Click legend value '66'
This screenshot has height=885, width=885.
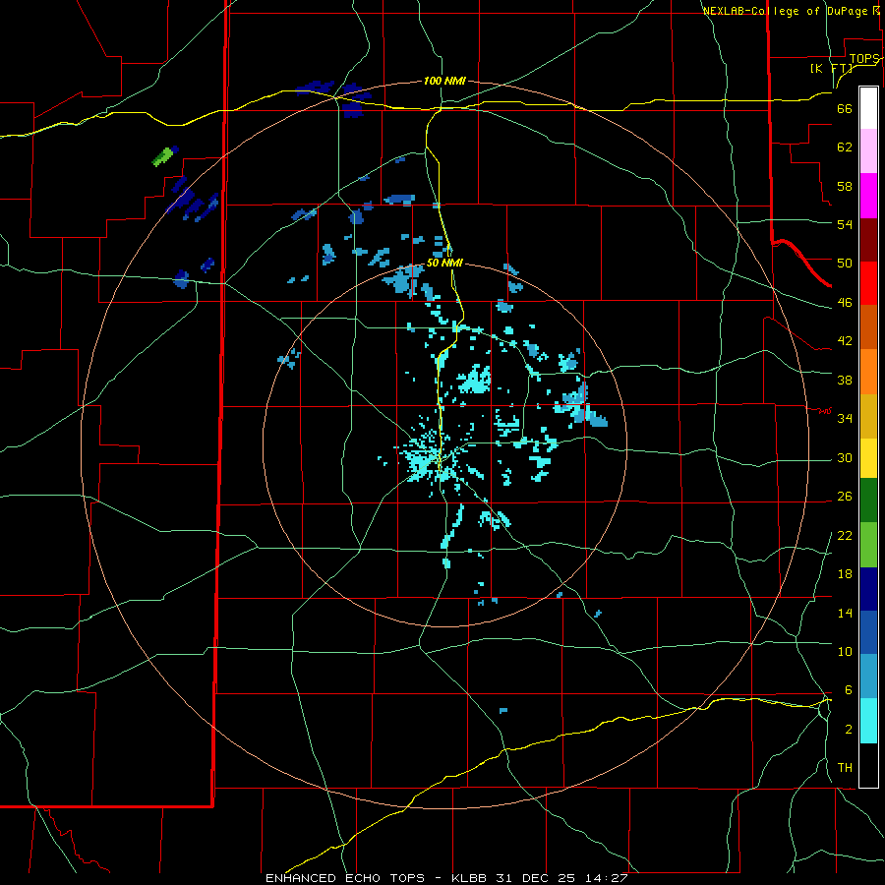pos(845,109)
